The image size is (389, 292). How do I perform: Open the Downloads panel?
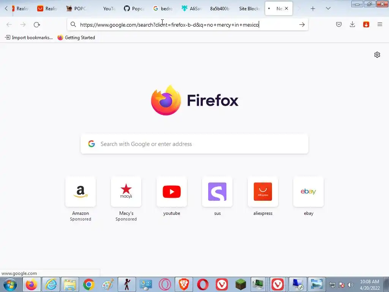[x=352, y=24]
